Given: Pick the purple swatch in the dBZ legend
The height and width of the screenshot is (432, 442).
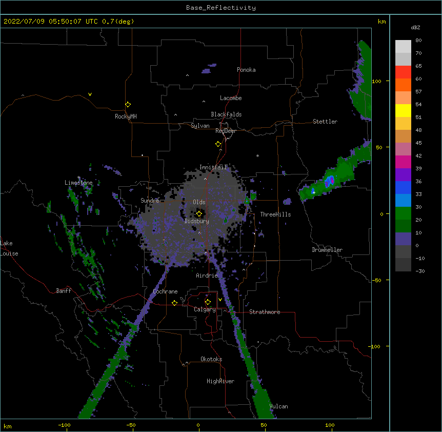Looking at the screenshot, I should (403, 175).
